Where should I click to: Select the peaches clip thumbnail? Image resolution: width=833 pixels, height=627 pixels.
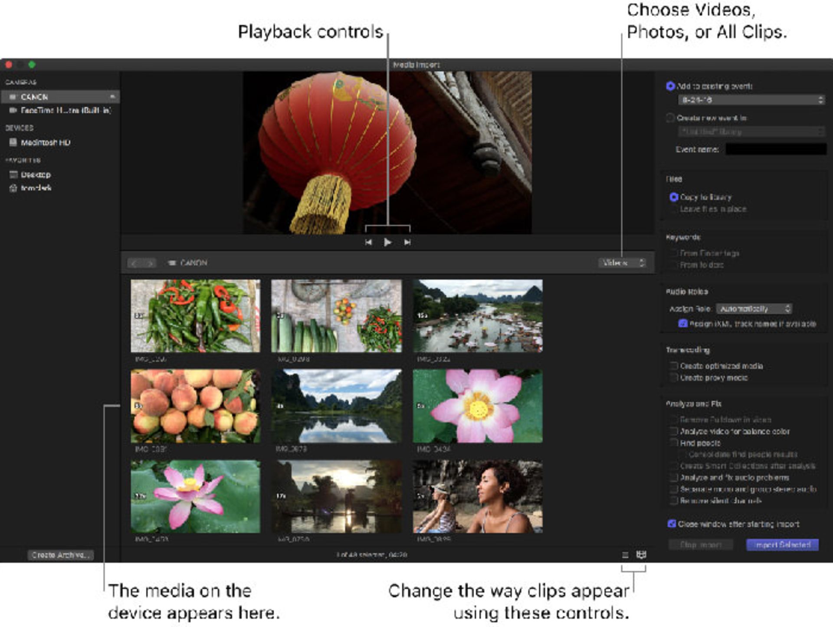click(196, 406)
